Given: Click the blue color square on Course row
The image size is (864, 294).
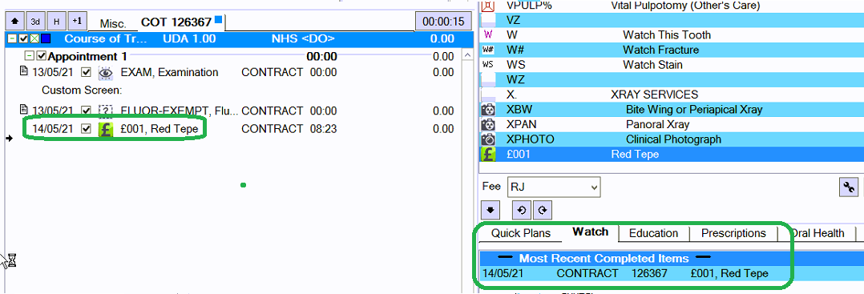Looking at the screenshot, I should [x=46, y=39].
